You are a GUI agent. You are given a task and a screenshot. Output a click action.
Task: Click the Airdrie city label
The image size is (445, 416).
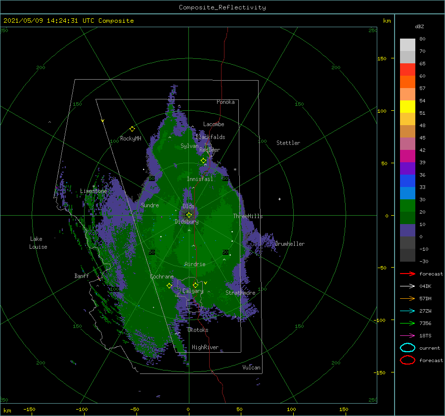[x=195, y=264]
